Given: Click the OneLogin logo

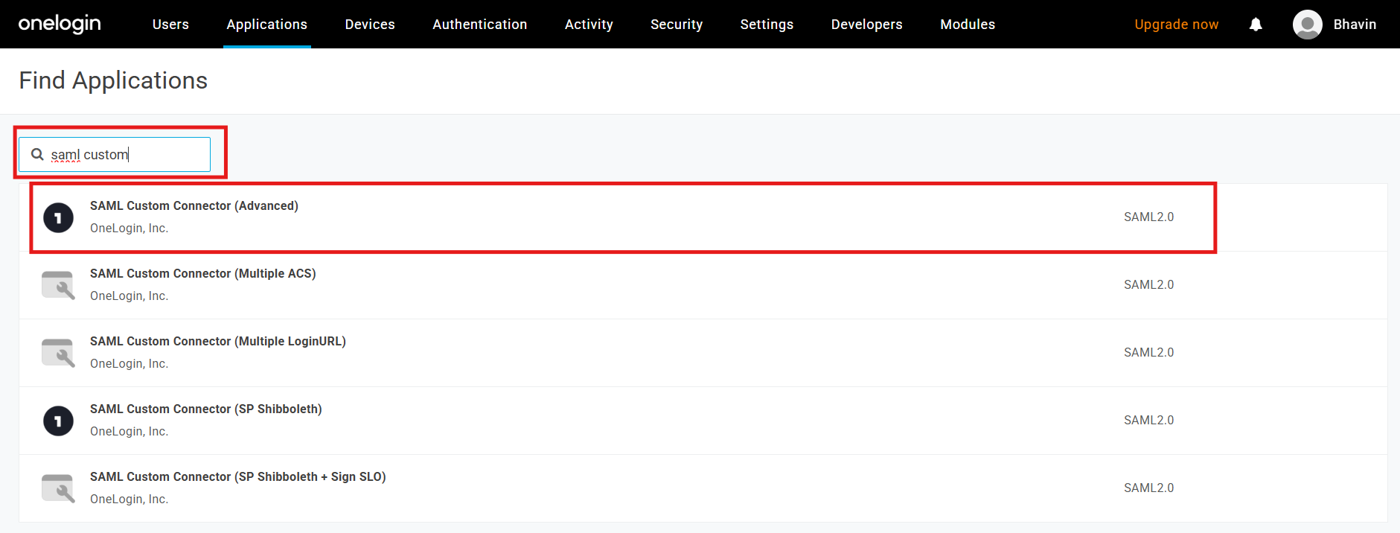Looking at the screenshot, I should tap(60, 24).
